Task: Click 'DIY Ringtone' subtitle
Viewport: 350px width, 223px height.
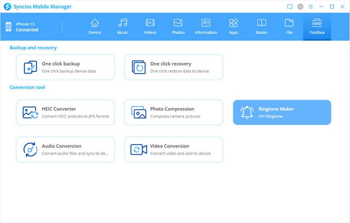Action: tap(270, 116)
